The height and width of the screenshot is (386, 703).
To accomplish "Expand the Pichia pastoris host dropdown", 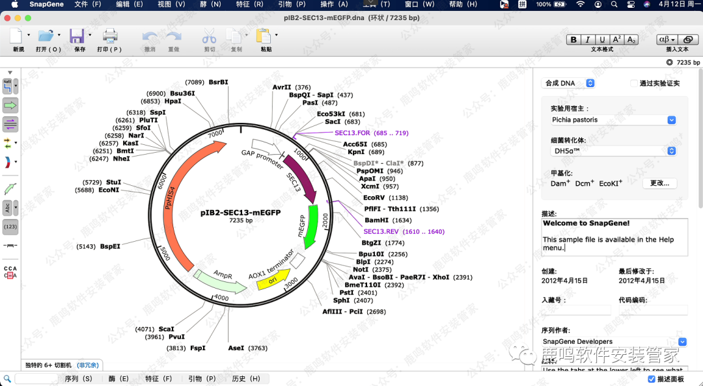I will coord(613,120).
